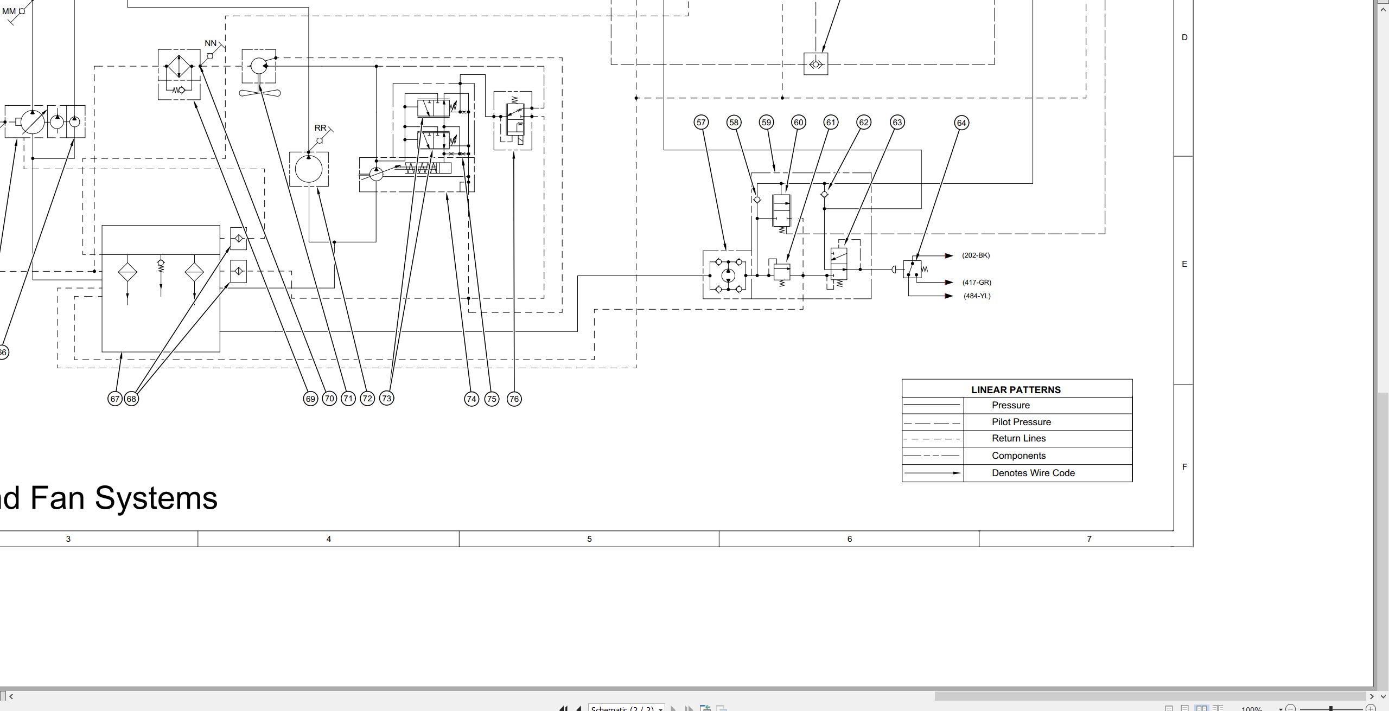Click callout number 62 in the schematic

(864, 123)
